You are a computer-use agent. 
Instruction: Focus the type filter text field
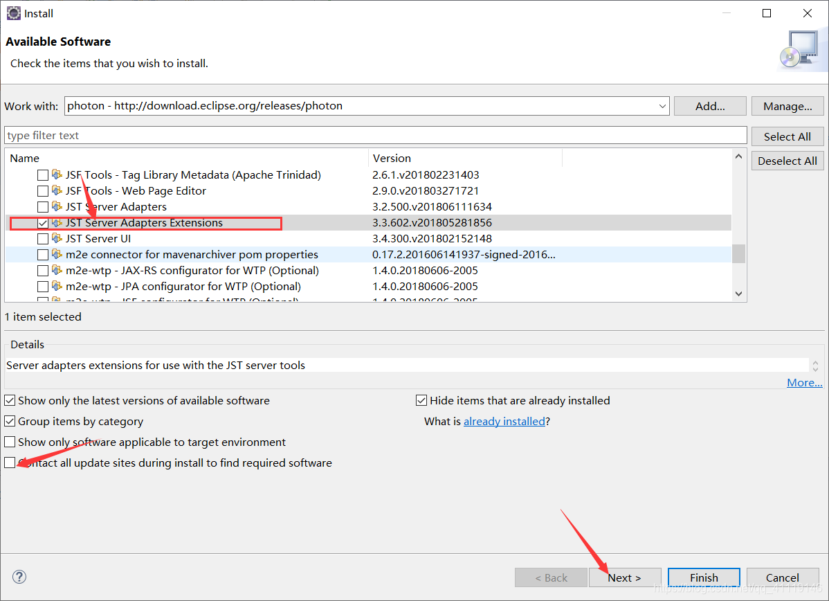click(x=375, y=136)
